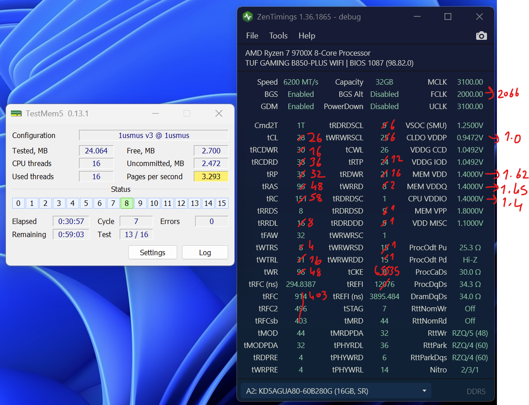Open the Tools menu in ZenTimings

(278, 36)
